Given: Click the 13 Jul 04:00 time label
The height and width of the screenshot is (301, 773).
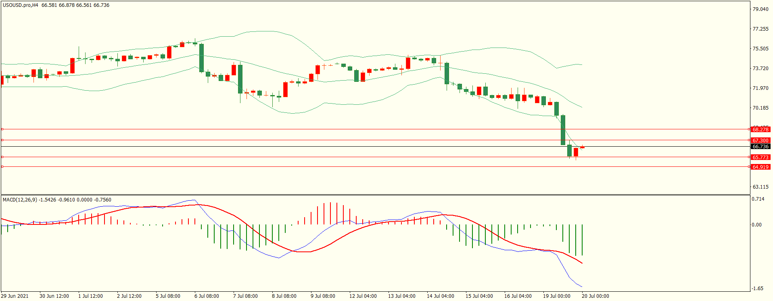Looking at the screenshot, I should 402,296.
